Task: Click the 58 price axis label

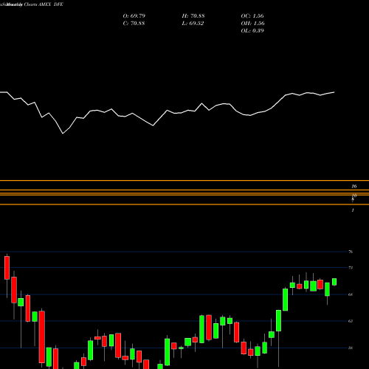Action: pyautogui.click(x=351, y=348)
